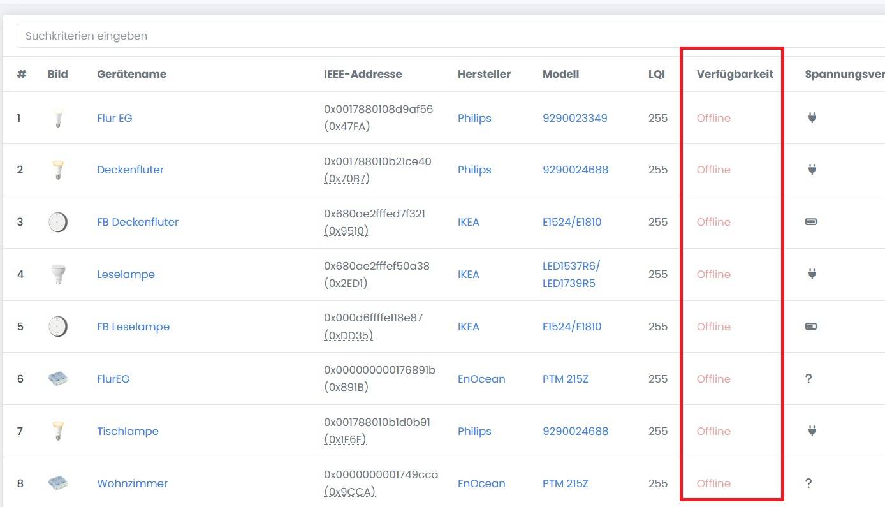Click the spotlight bulb image for Leselampe
Screen dimensions: 885x507
coord(58,274)
